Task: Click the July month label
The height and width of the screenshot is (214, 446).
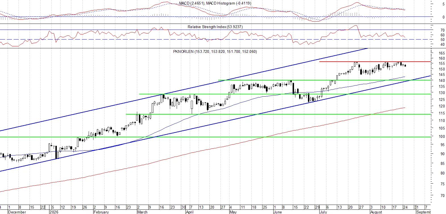Action: pos(323,212)
